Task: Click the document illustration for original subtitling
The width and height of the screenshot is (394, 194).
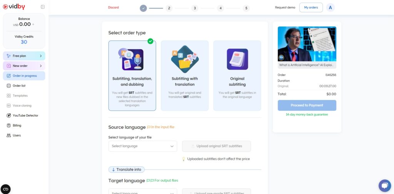Action: click(237, 59)
